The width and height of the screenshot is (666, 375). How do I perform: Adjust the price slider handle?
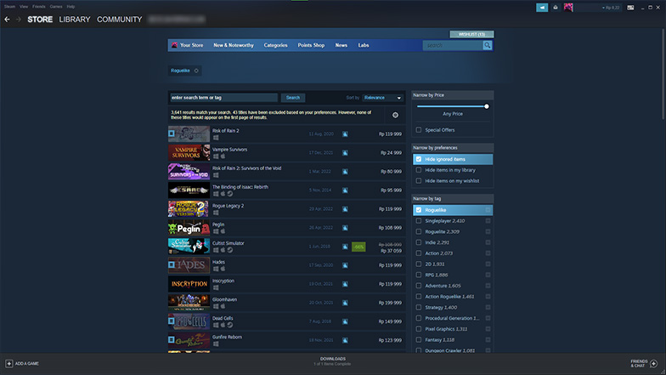pyautogui.click(x=486, y=106)
